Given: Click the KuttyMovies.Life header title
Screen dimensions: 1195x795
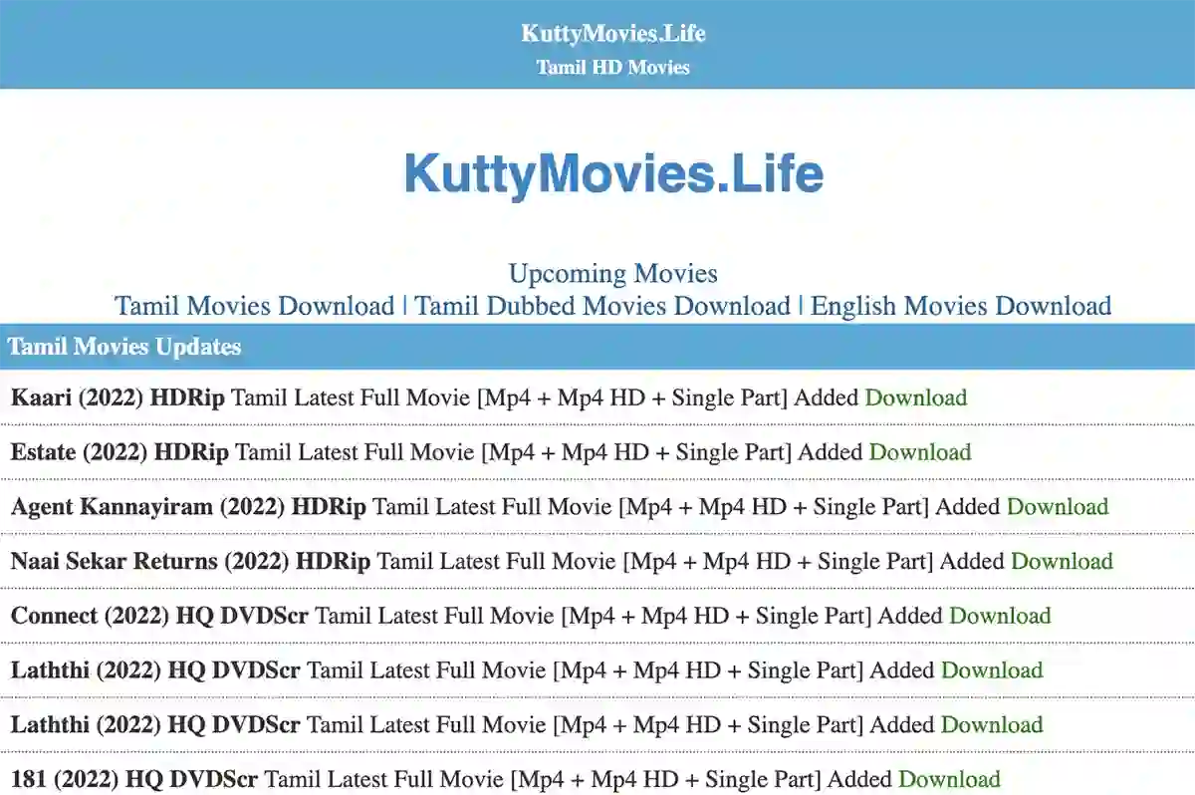Looking at the screenshot, I should point(613,33).
